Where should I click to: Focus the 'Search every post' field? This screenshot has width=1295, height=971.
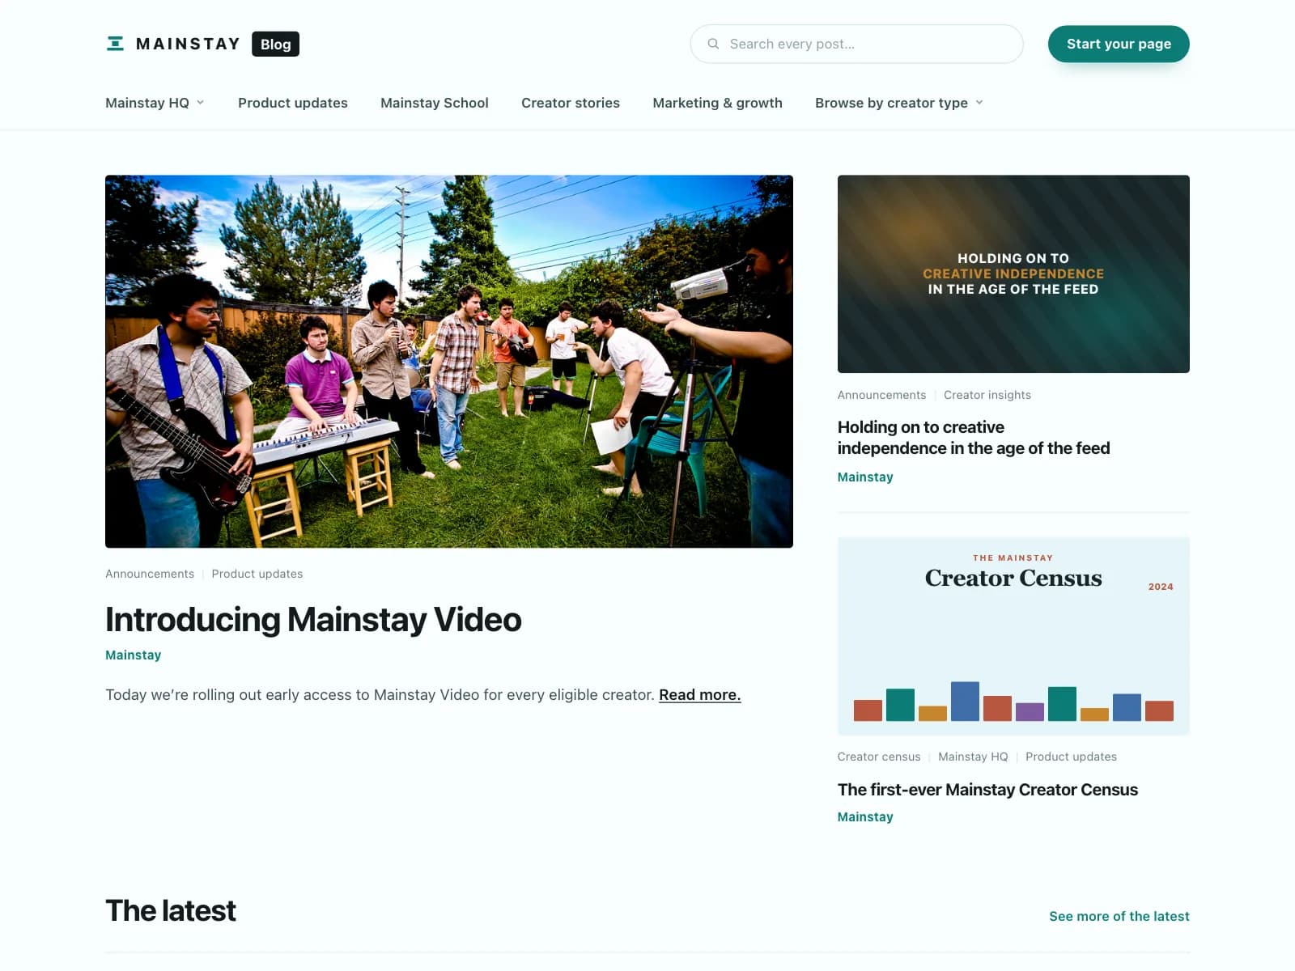tap(856, 44)
